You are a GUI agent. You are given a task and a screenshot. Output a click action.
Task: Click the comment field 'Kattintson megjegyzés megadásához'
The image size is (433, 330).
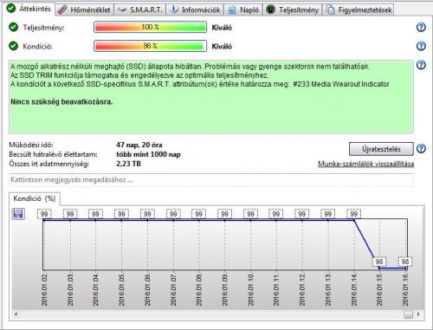211,180
